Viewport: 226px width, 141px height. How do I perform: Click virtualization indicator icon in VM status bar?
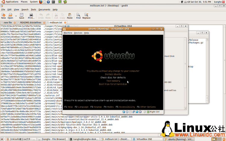click(x=140, y=112)
